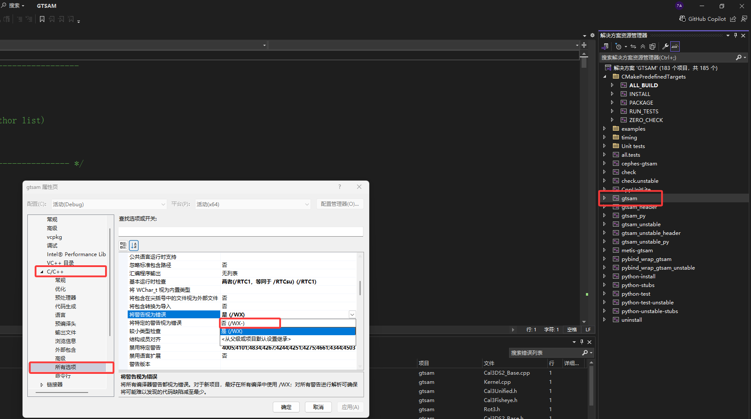The image size is (751, 419).
Task: Click the ALL_BUILD project icon
Action: tap(624, 85)
